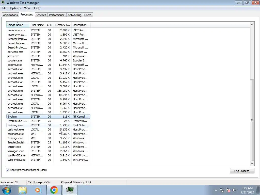Select the sppsvc.exe process
The height and width of the screenshot is (195, 260).
48,65
